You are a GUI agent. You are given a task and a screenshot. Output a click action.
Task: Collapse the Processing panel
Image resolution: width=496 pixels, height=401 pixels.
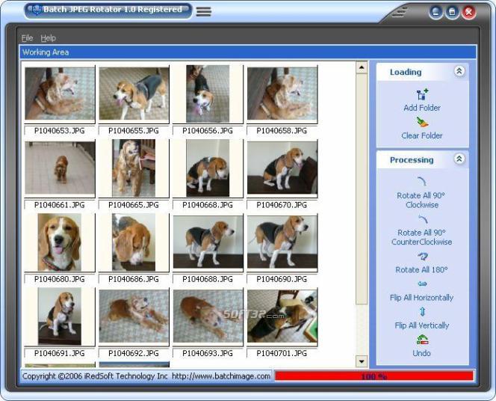tap(459, 159)
